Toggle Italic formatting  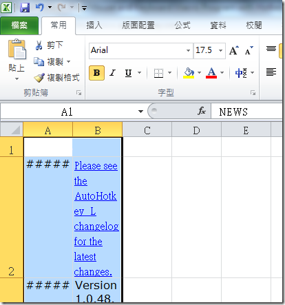pos(112,73)
